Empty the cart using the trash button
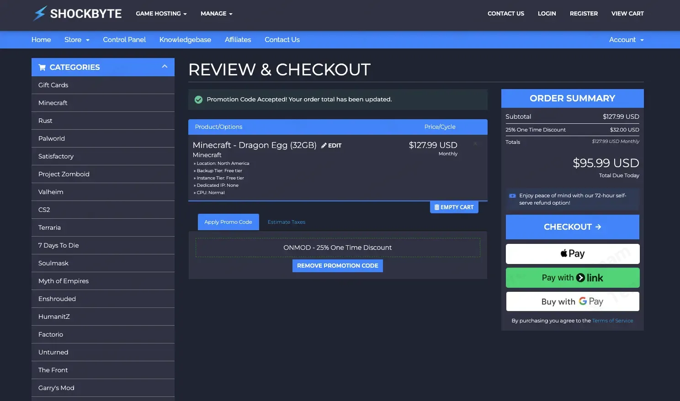This screenshot has height=401, width=680. tap(454, 207)
